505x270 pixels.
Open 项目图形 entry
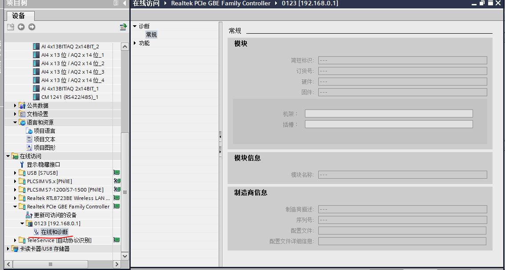pos(44,148)
